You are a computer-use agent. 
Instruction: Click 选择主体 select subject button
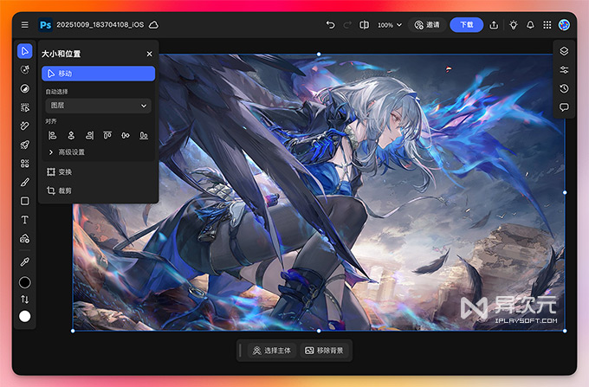272,351
